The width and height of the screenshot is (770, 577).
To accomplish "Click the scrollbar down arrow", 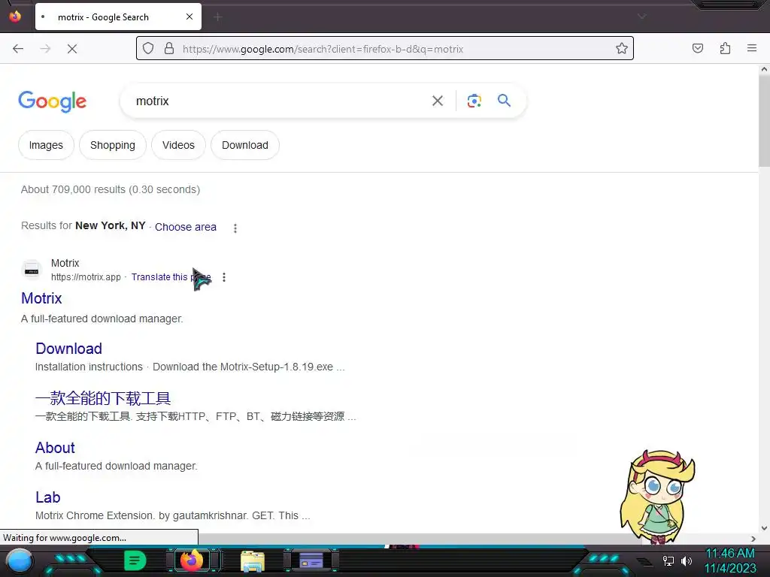I will click(x=764, y=528).
